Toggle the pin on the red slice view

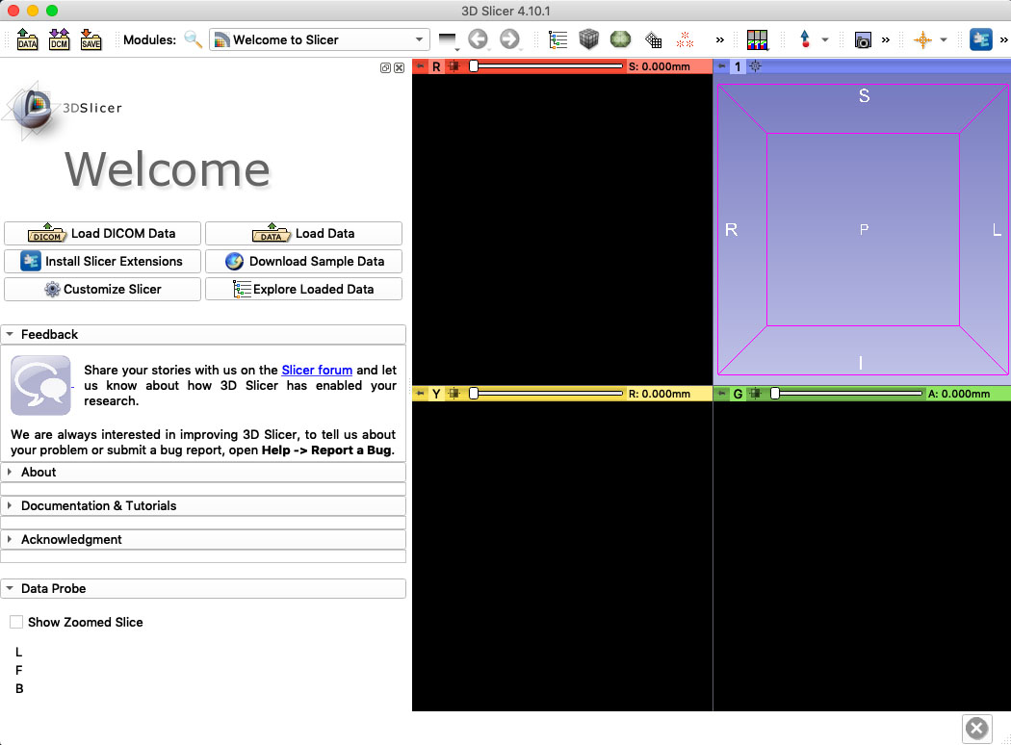(x=421, y=66)
